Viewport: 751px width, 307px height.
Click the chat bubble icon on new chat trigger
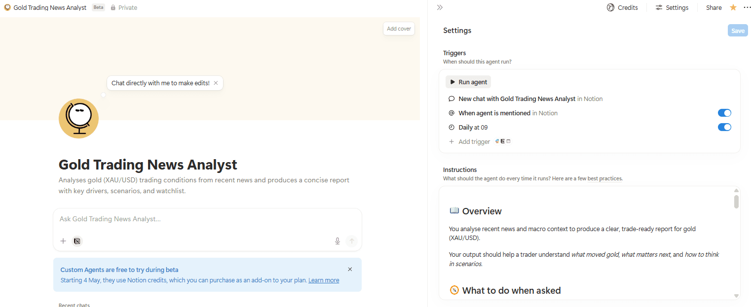(x=451, y=99)
